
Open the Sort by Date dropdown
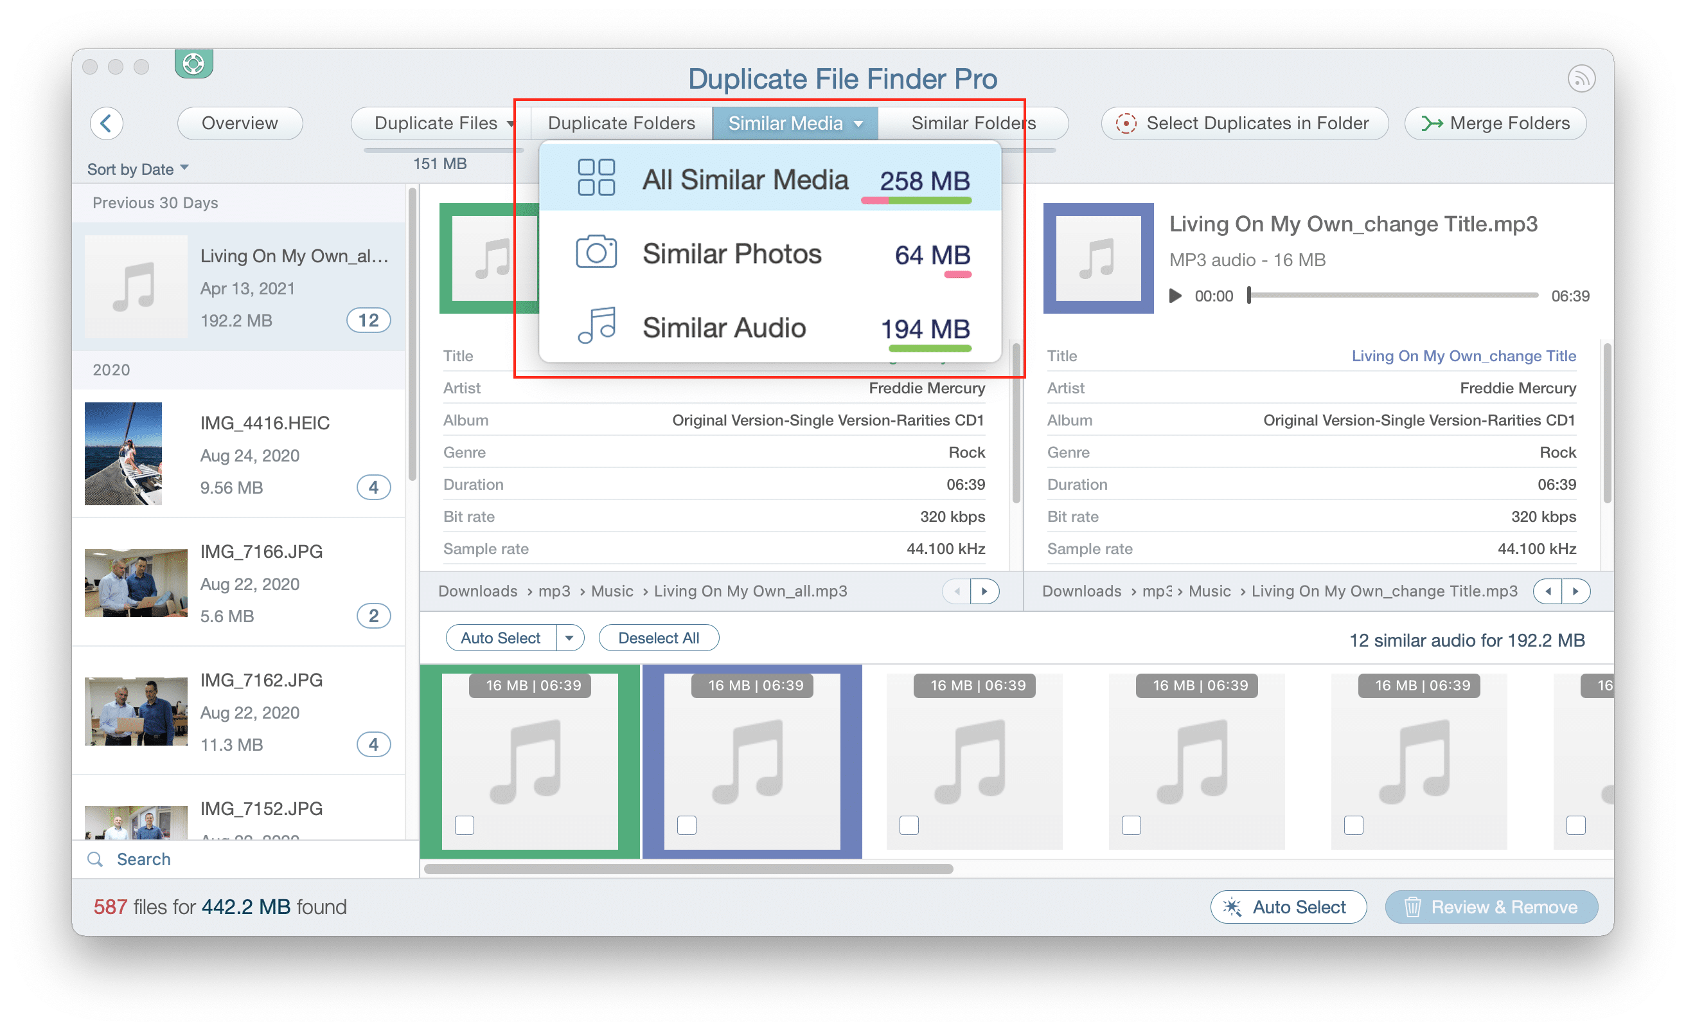point(138,169)
